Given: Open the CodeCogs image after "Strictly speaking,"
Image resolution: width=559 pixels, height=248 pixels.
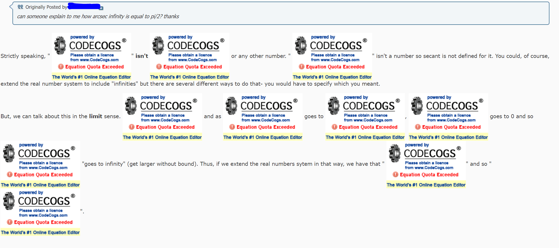Looking at the screenshot, I should tap(91, 57).
